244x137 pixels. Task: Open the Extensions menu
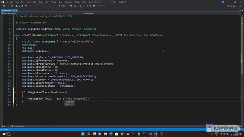pyautogui.click(x=68, y=2)
